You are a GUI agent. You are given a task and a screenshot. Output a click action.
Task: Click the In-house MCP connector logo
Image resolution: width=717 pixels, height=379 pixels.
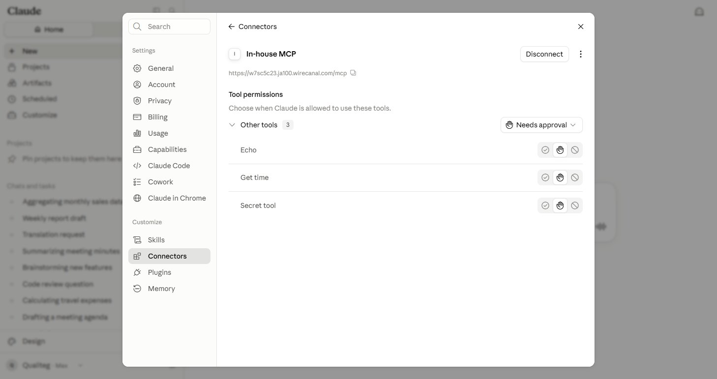tap(235, 54)
